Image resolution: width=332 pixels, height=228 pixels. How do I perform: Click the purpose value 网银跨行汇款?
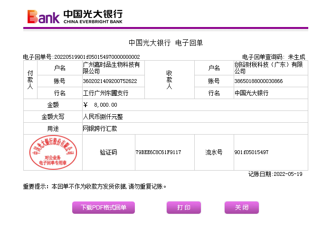click(100, 128)
